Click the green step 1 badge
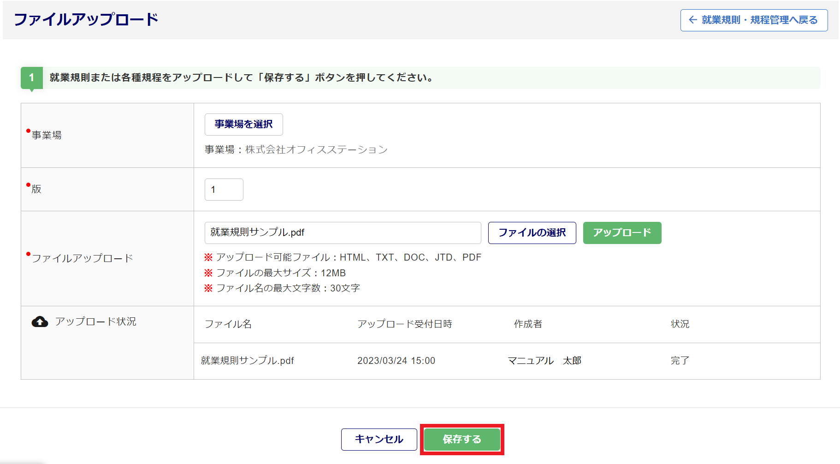 click(x=31, y=77)
